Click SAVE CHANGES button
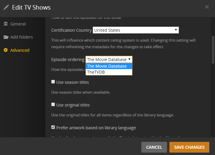Viewport: 215px width, 155px height. pos(189,147)
